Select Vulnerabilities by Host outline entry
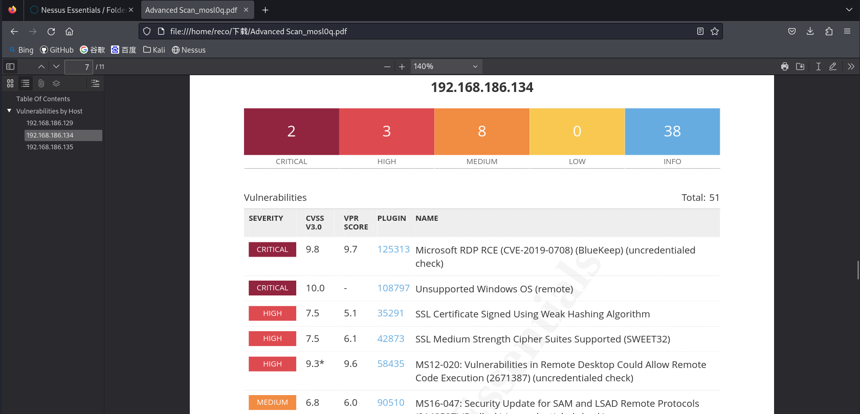 [49, 111]
